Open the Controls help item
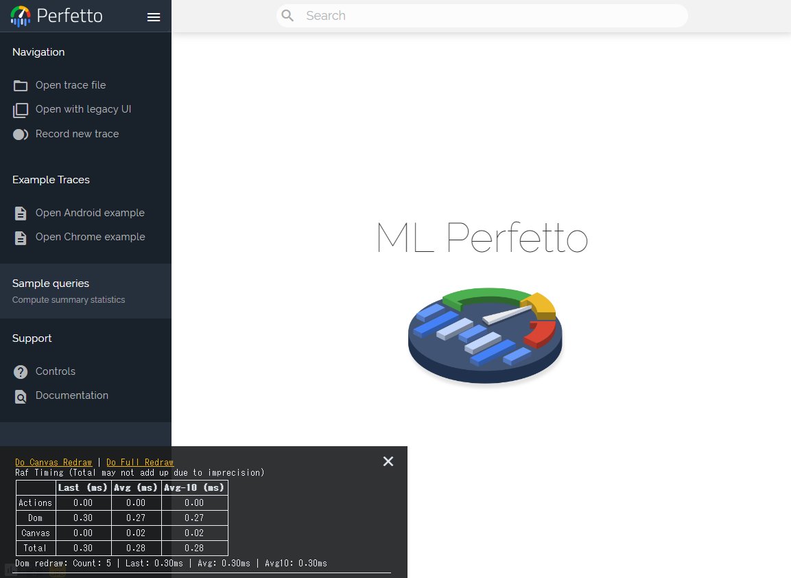 pyautogui.click(x=56, y=371)
